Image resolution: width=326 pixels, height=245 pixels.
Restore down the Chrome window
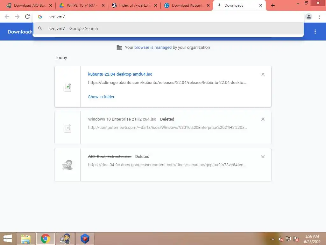306,3
